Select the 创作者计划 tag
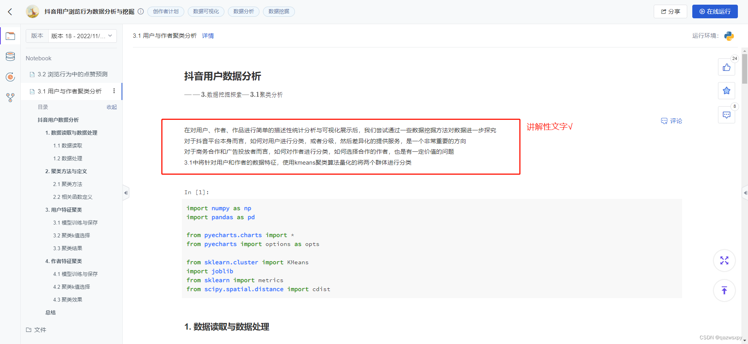Image resolution: width=748 pixels, height=344 pixels. (166, 12)
